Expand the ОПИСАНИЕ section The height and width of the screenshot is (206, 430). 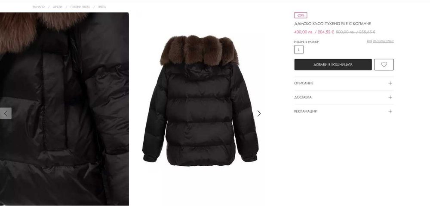344,83
